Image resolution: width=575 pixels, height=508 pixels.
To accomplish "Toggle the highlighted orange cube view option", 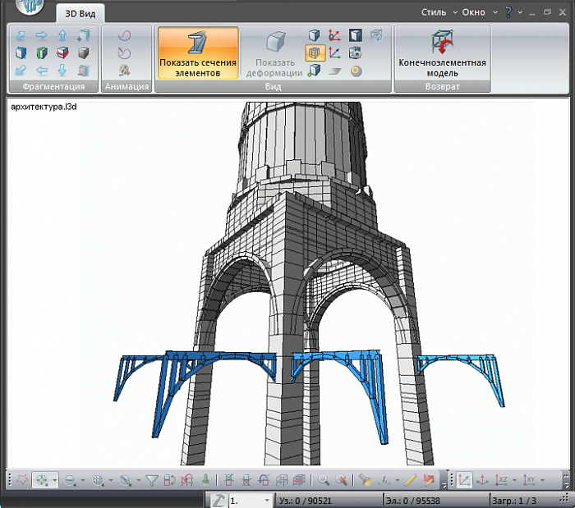I will click(315, 53).
